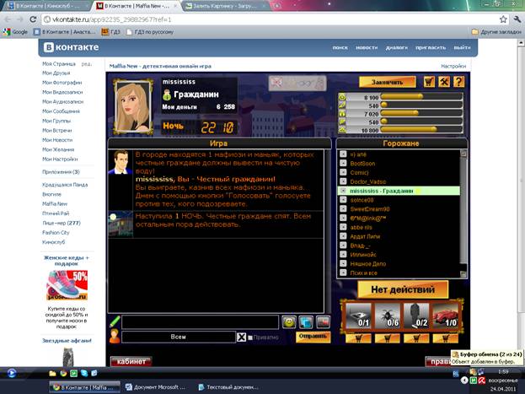This screenshot has height=394, width=525.
Task: Buy the spider item via its cart button
Action: [x=388, y=338]
